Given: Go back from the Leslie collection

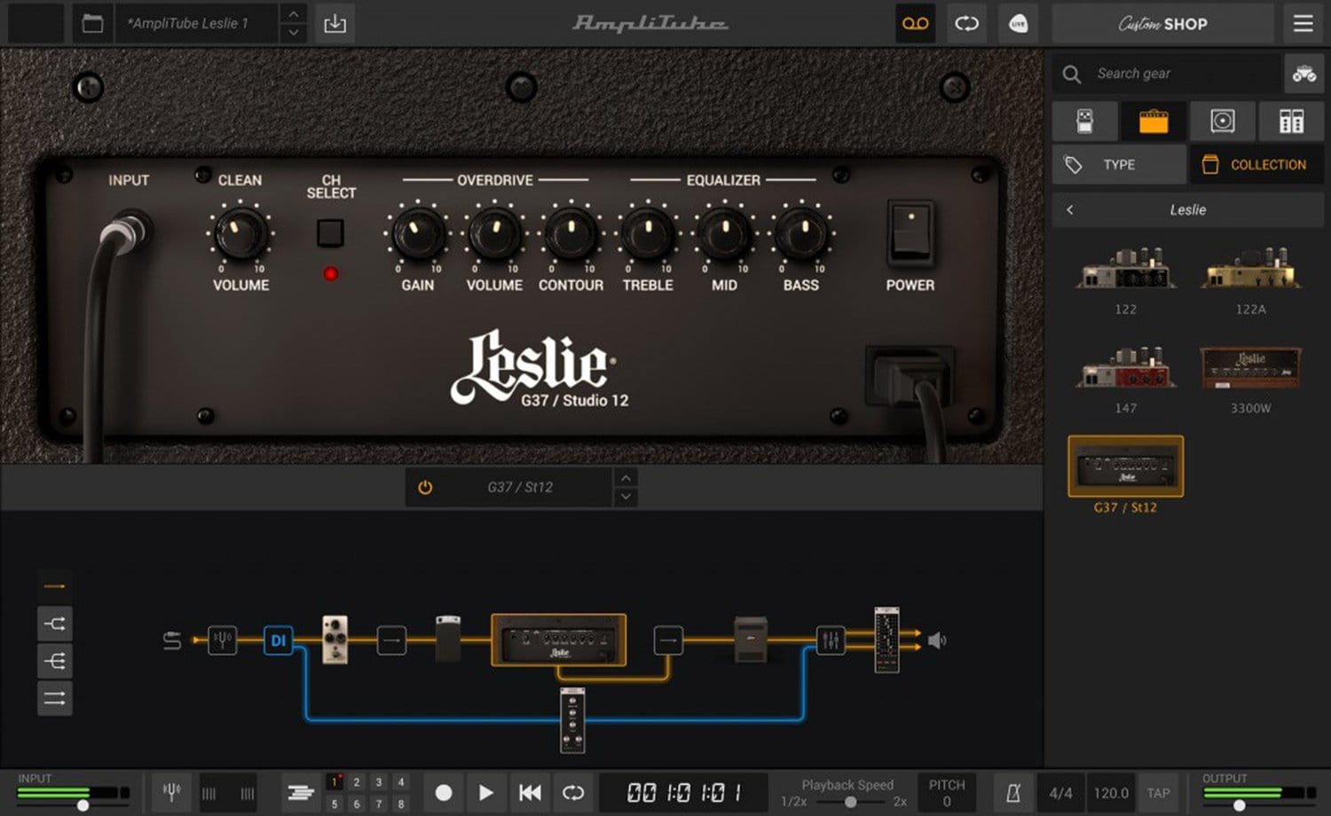Looking at the screenshot, I should [x=1070, y=210].
